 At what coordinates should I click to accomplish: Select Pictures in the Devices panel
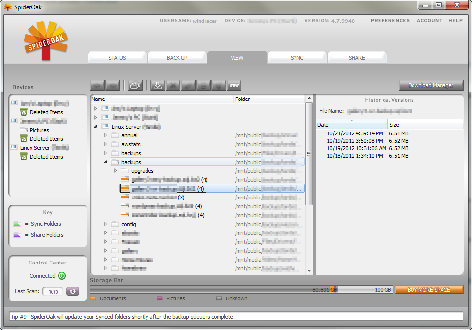[39, 130]
